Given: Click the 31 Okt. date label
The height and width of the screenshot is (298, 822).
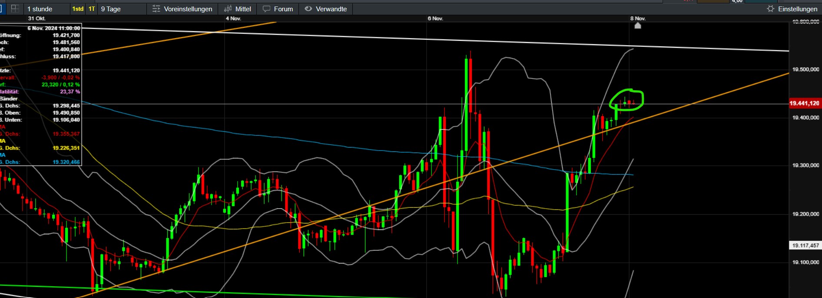Looking at the screenshot, I should (x=36, y=18).
